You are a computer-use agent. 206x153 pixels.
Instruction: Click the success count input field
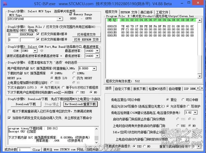[x=24, y=150]
